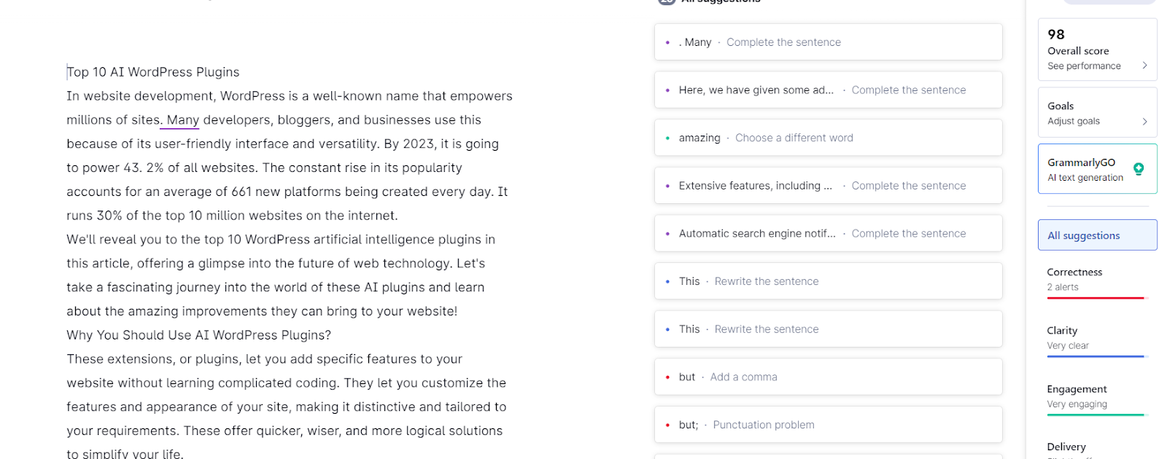Viewport: 1167px width, 459px height.
Task: Open the 'Here, we have given some ad...' suggestion
Action: pos(828,90)
